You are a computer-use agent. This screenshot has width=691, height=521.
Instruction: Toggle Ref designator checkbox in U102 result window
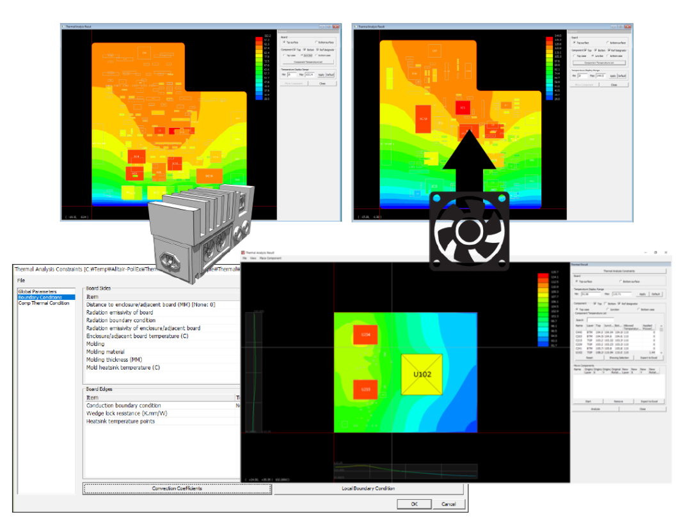pyautogui.click(x=628, y=304)
